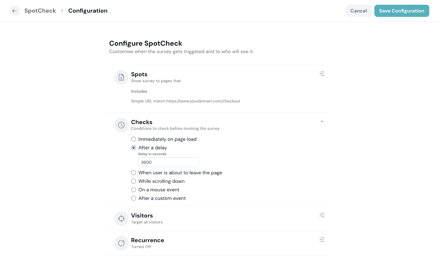Image resolution: width=439 pixels, height=274 pixels.
Task: Click the Checks clock icon
Action: tap(121, 125)
